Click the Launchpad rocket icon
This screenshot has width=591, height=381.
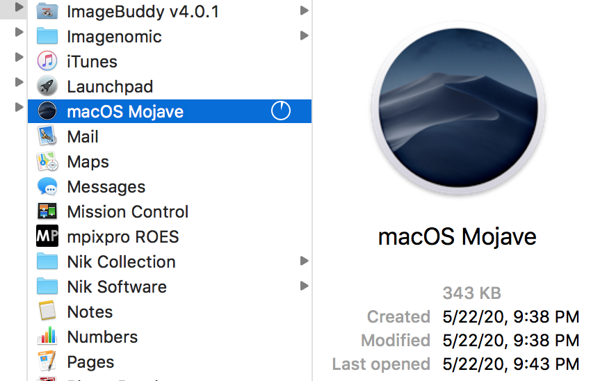coord(47,86)
